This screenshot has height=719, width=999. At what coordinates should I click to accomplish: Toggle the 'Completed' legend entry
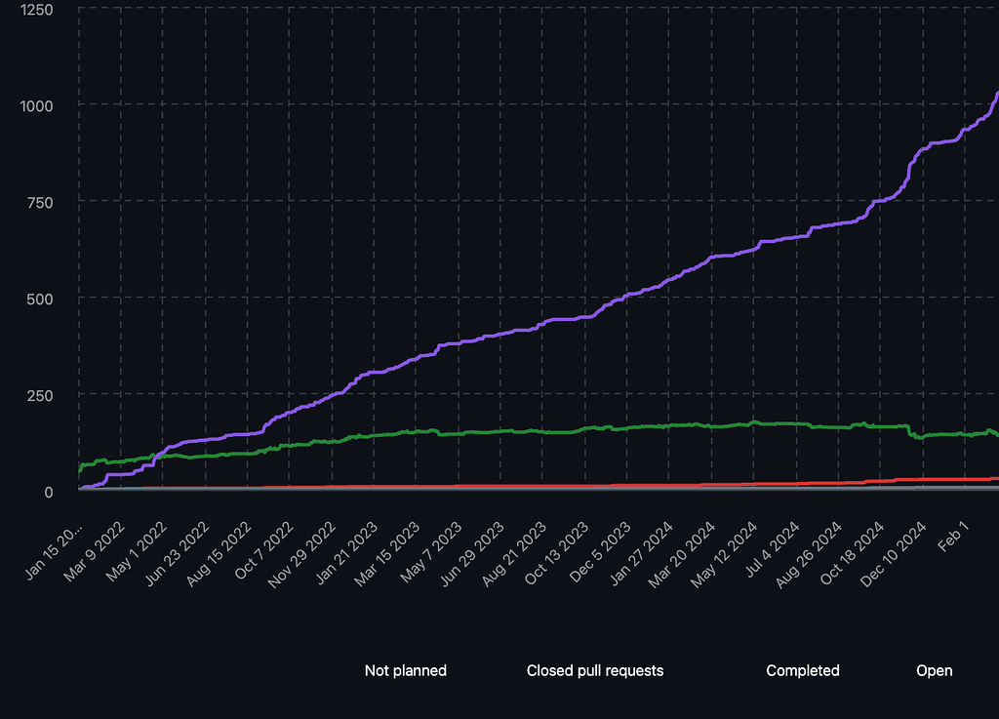coord(802,670)
